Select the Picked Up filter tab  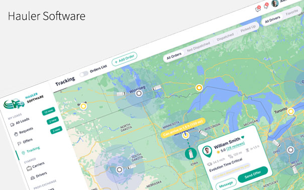[x=248, y=29]
